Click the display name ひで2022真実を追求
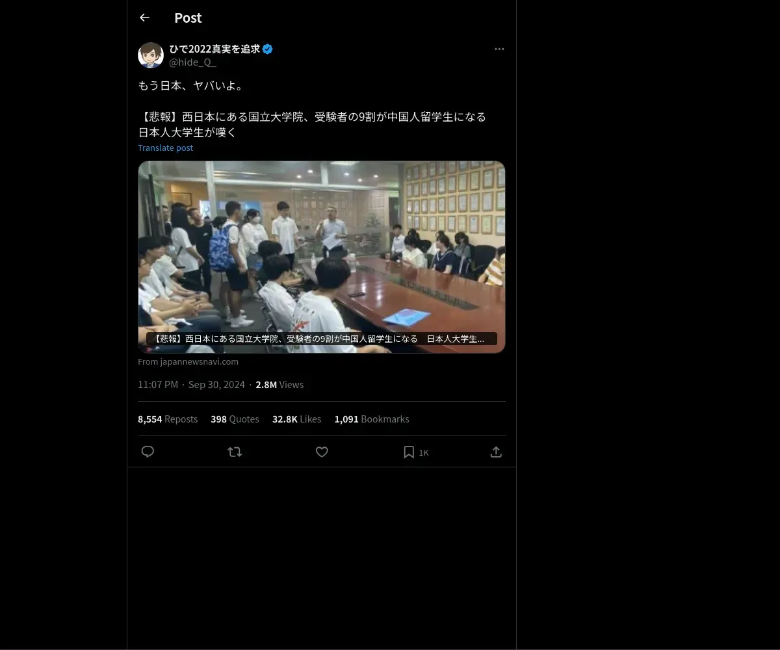This screenshot has width=780, height=650. tap(214, 49)
